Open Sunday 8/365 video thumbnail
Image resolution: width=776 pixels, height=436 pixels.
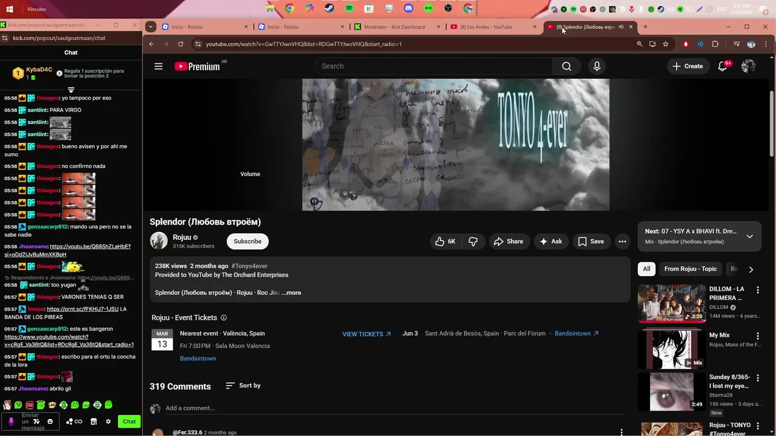pyautogui.click(x=672, y=391)
